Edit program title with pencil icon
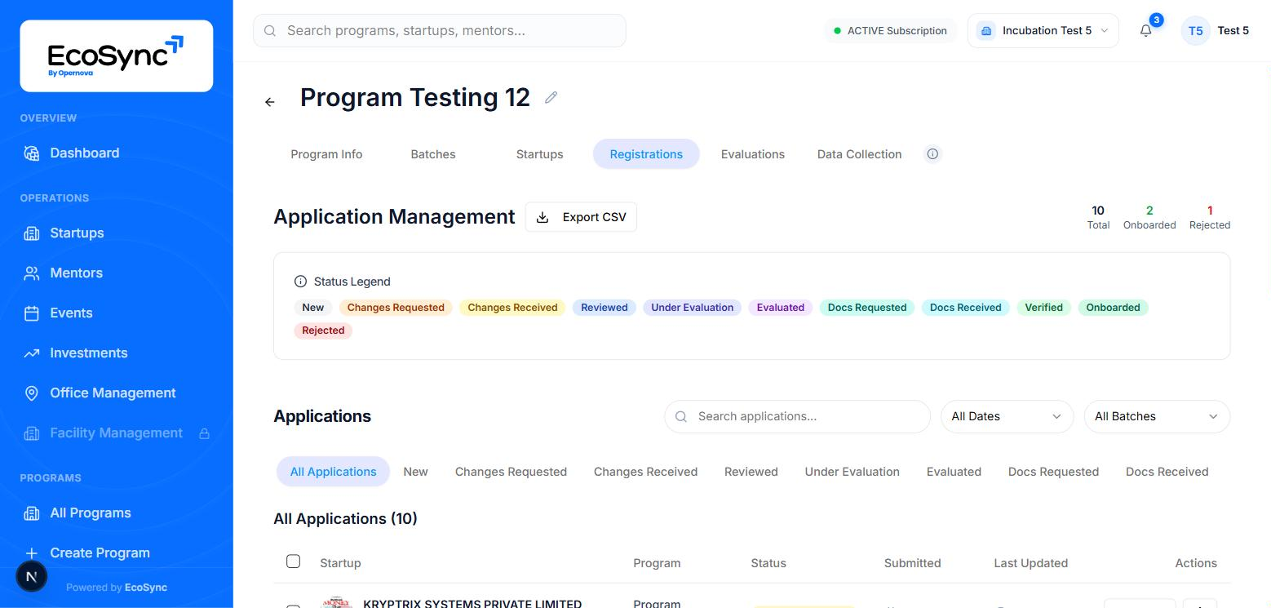Screen dimensions: 1271x608 [551, 97]
